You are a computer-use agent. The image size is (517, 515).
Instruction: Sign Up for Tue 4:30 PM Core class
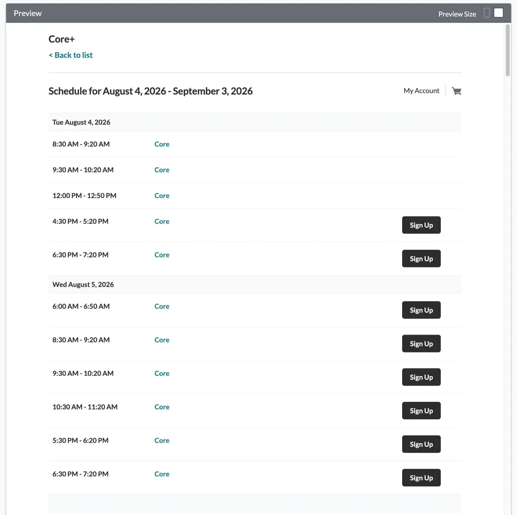click(421, 225)
